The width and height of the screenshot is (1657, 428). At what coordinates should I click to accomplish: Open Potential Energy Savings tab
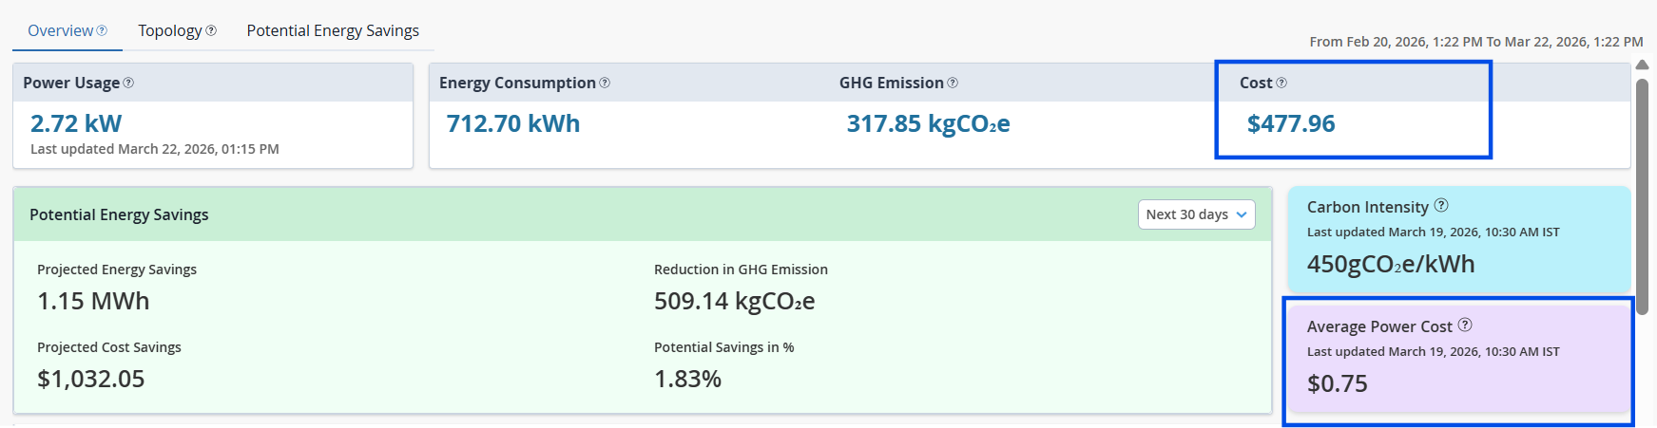pyautogui.click(x=333, y=30)
